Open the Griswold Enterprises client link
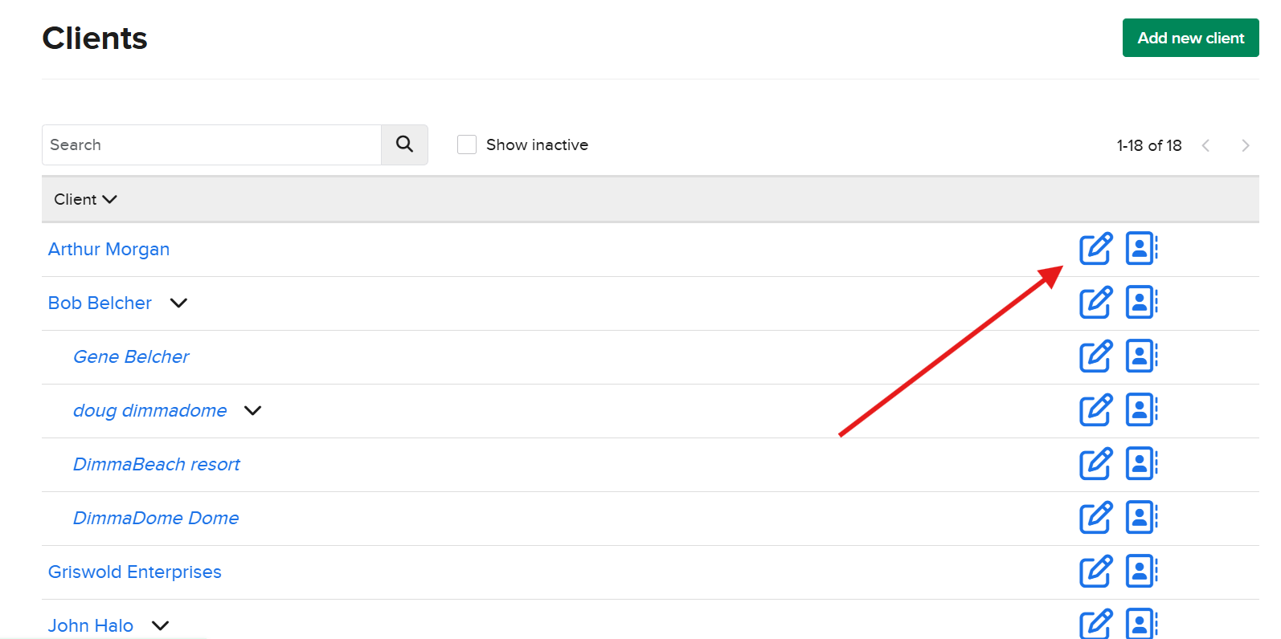The height and width of the screenshot is (639, 1281). [x=134, y=572]
